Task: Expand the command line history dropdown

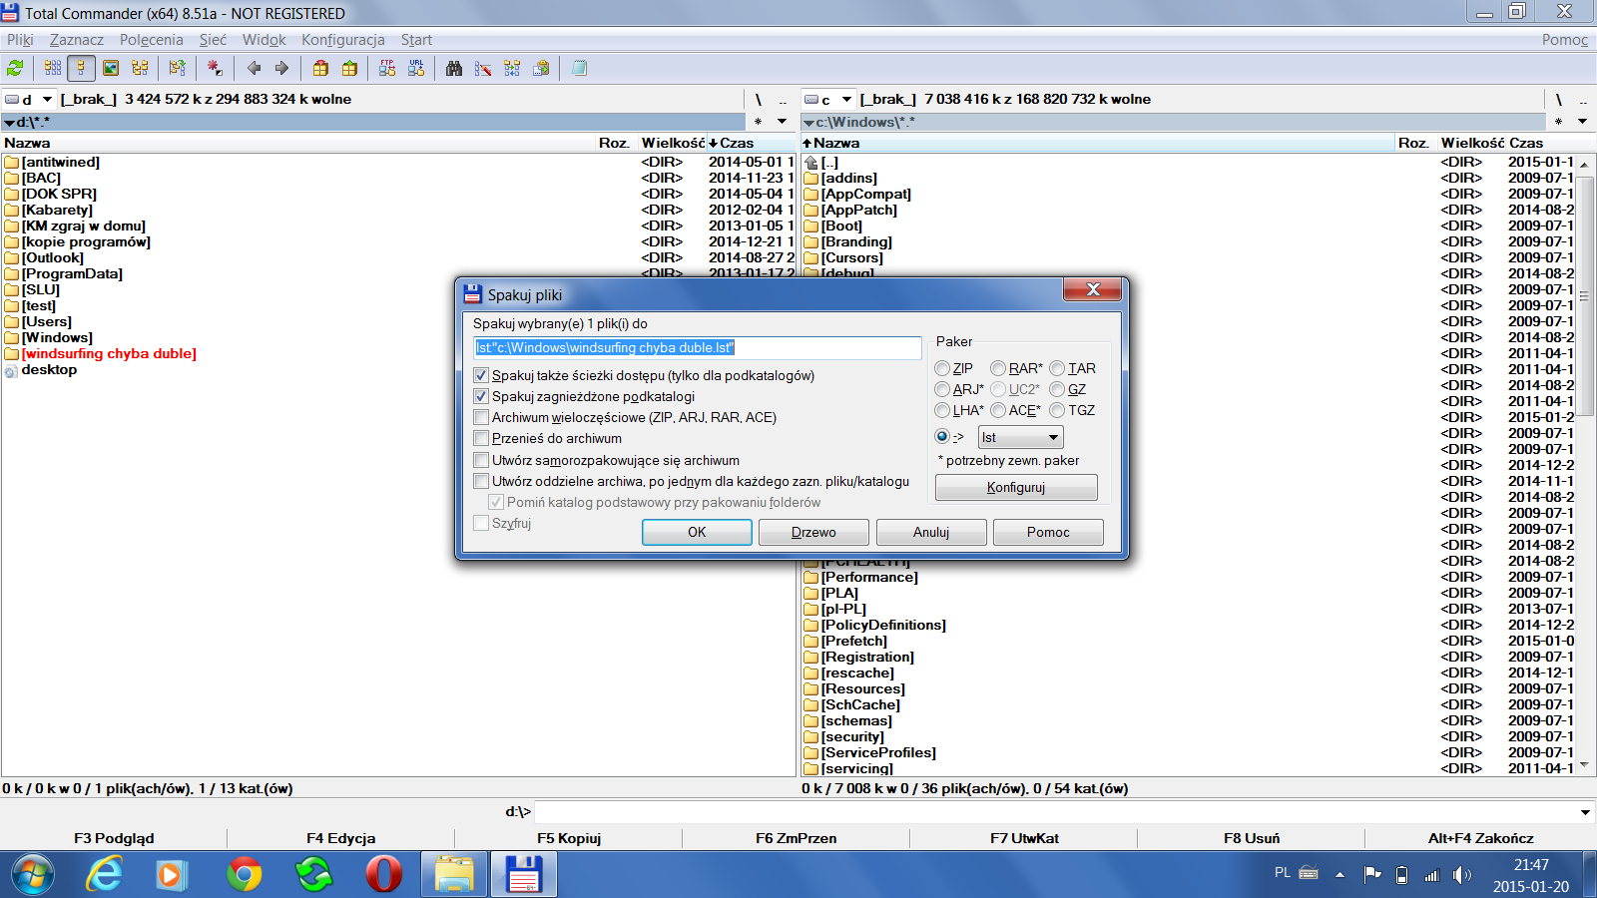Action: coord(1584,812)
